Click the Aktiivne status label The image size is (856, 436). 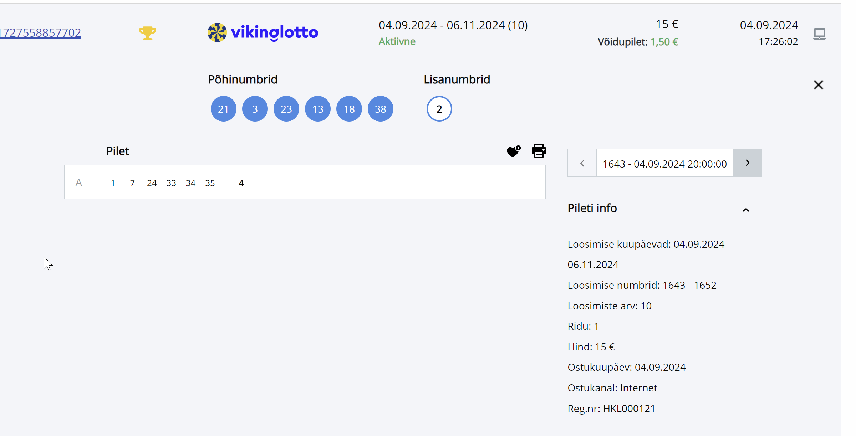click(397, 42)
